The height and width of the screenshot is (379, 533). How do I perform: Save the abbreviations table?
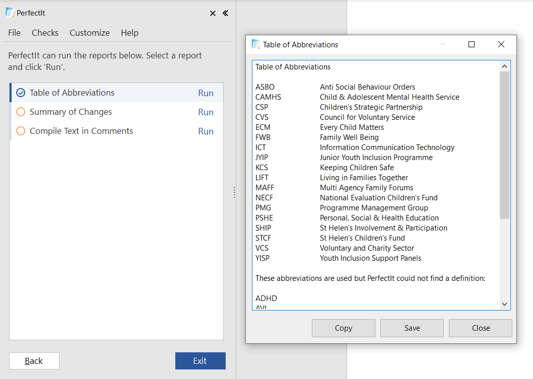(x=412, y=328)
